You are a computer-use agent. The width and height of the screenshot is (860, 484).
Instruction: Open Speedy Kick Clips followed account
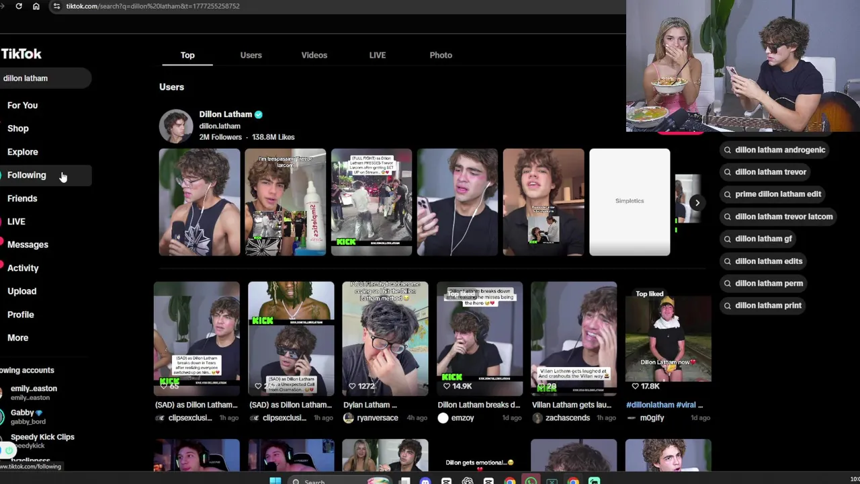click(42, 440)
